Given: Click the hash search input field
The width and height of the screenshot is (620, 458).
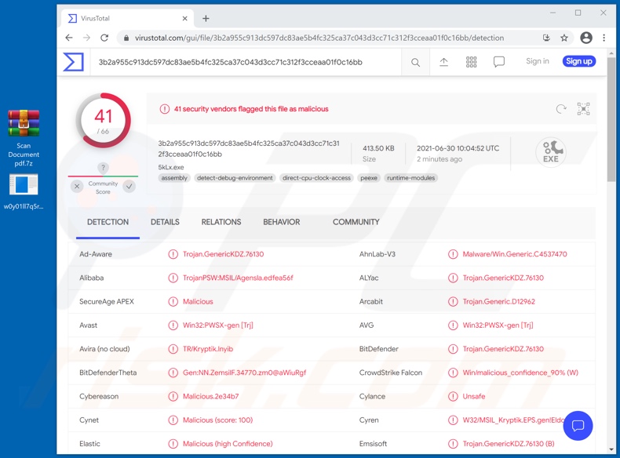Looking at the screenshot, I should pyautogui.click(x=246, y=62).
